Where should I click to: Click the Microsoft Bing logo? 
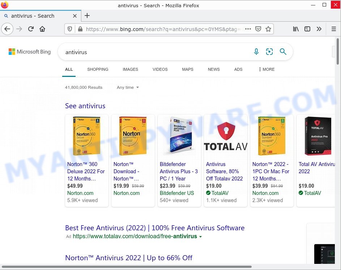point(30,52)
